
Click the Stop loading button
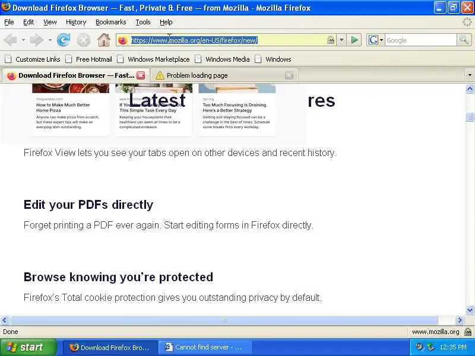pyautogui.click(x=84, y=40)
